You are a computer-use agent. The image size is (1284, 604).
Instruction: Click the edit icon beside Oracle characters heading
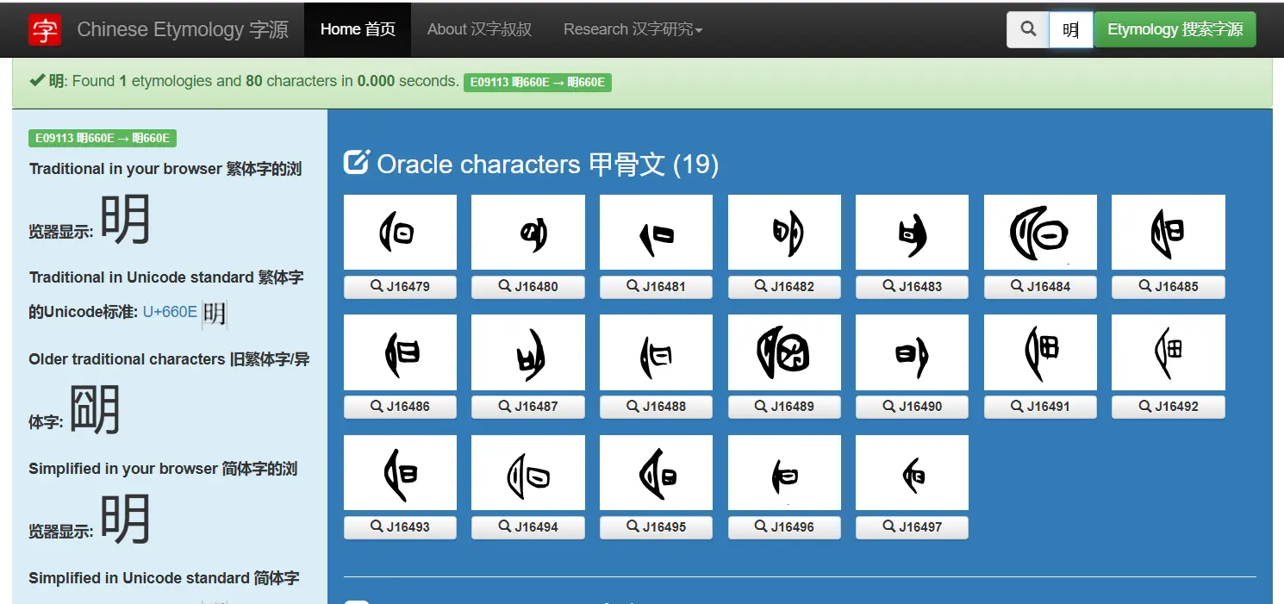point(356,163)
